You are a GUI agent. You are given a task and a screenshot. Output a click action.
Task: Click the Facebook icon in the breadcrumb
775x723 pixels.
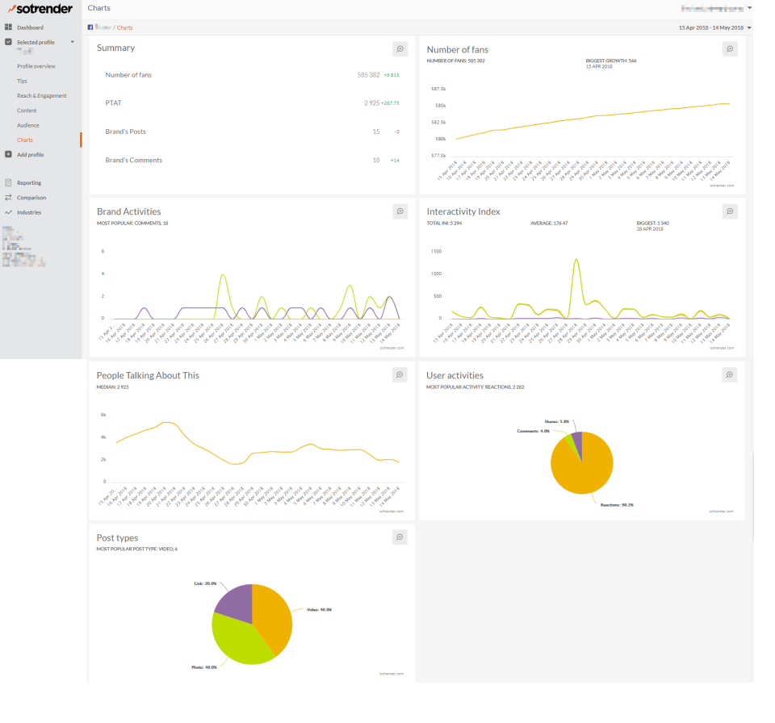[90, 27]
